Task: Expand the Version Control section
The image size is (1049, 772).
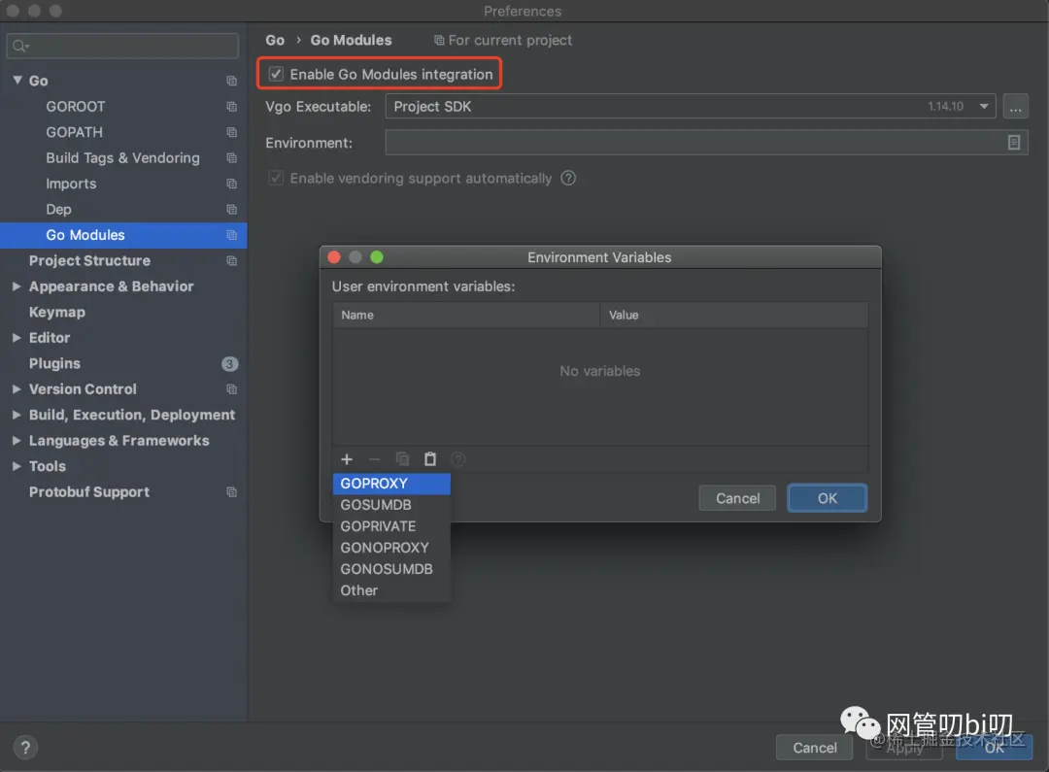Action: pyautogui.click(x=17, y=388)
